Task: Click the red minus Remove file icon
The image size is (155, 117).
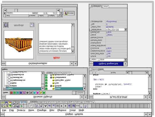Action: click(x=10, y=103)
